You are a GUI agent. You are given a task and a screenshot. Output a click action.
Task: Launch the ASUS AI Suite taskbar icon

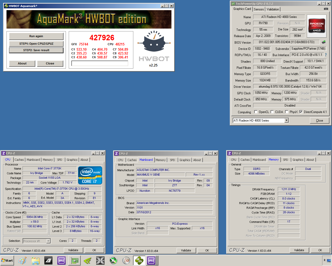pos(49,261)
